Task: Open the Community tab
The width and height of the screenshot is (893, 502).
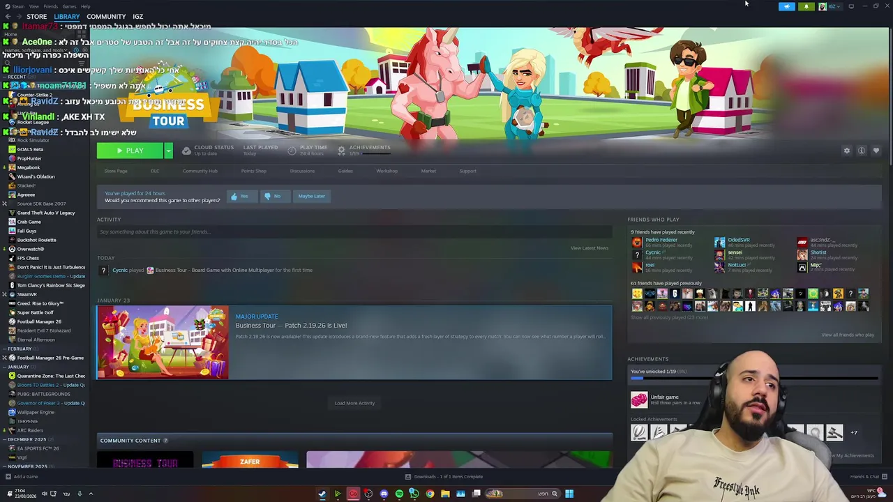Action: click(x=106, y=17)
